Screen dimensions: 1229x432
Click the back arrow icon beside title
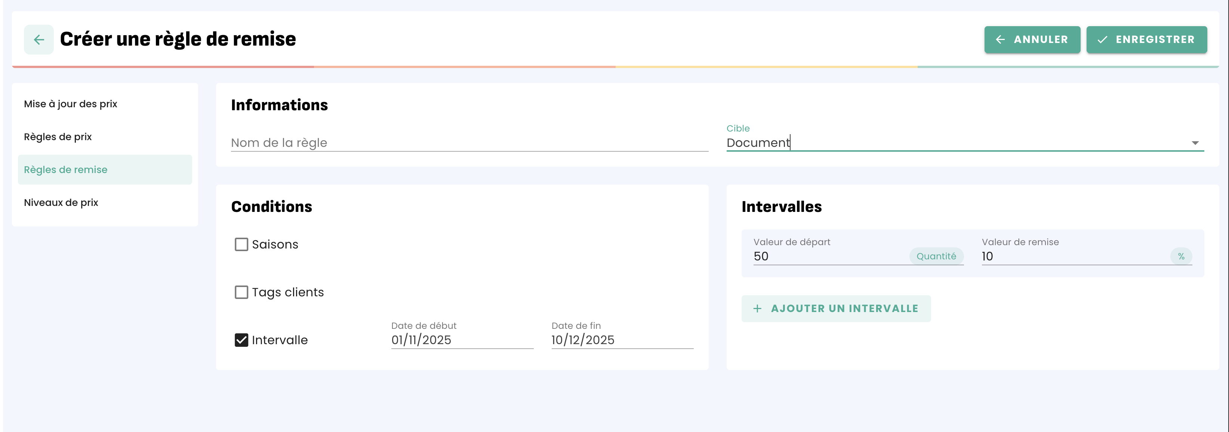[38, 40]
